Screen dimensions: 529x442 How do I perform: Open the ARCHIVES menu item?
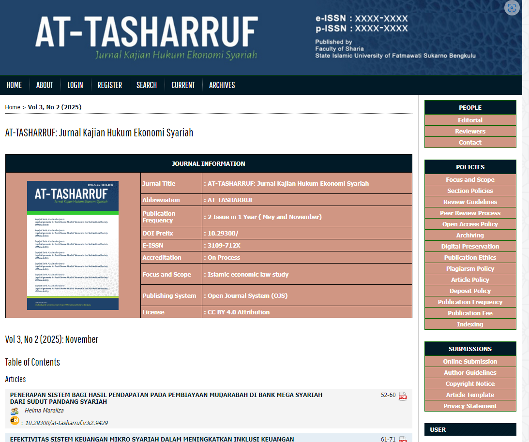[x=222, y=85]
